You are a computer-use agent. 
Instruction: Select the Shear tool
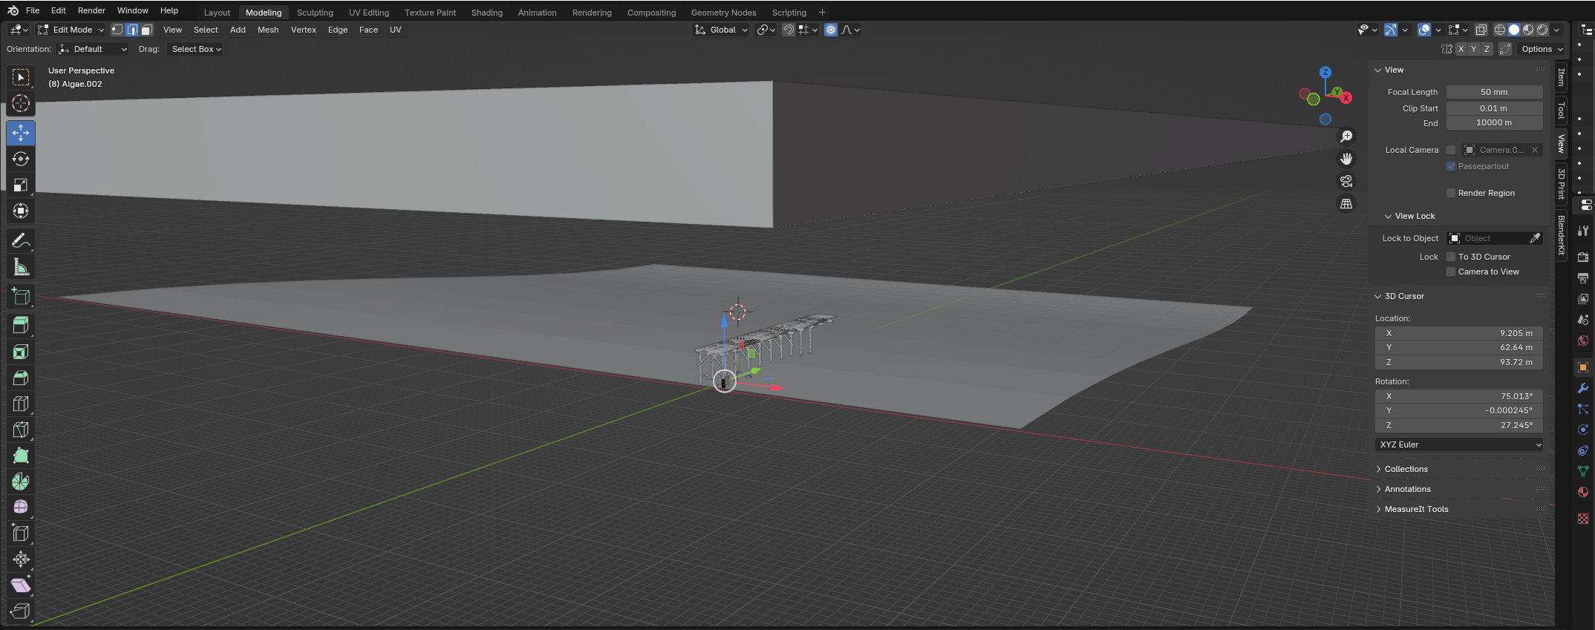point(21,585)
